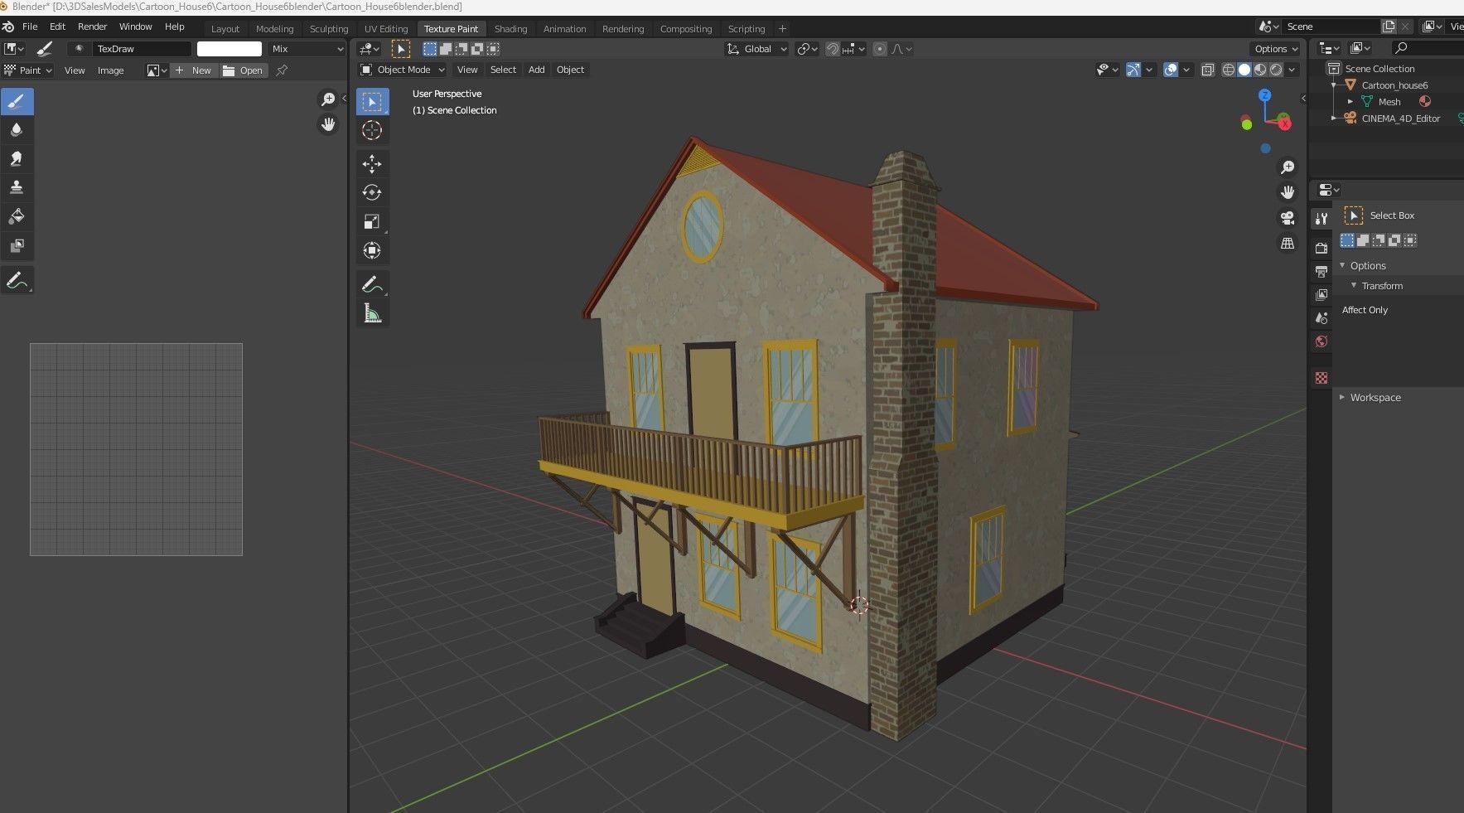Screen dimensions: 1464x813
Task: Select the Measure tool in viewport
Action: point(372,313)
